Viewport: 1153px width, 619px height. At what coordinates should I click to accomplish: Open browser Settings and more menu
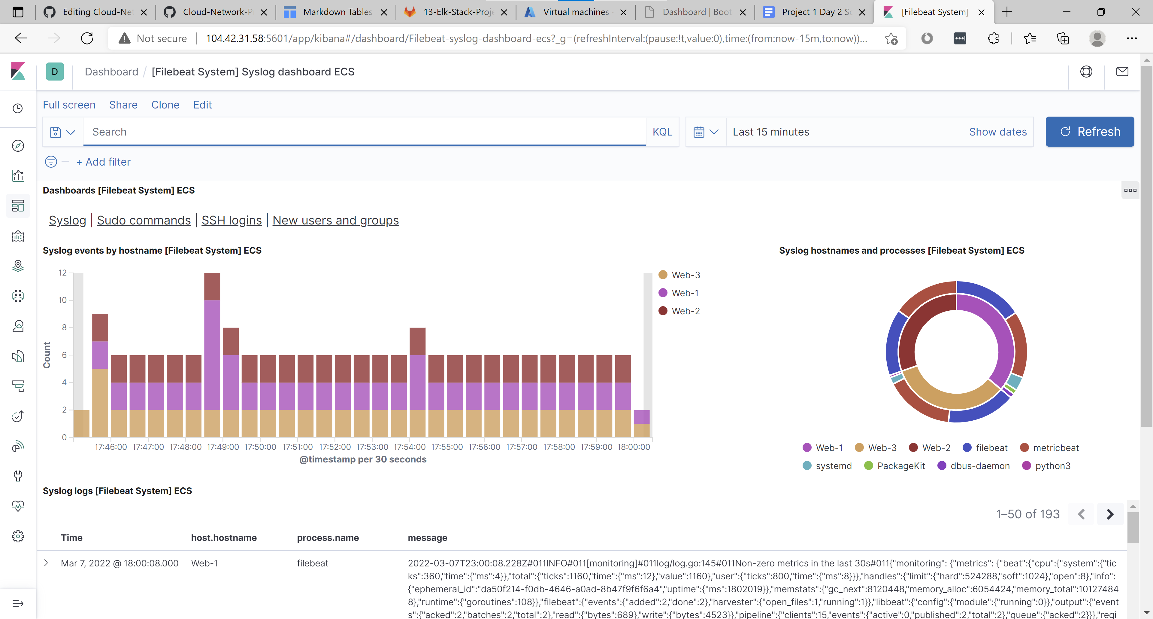pyautogui.click(x=1131, y=38)
